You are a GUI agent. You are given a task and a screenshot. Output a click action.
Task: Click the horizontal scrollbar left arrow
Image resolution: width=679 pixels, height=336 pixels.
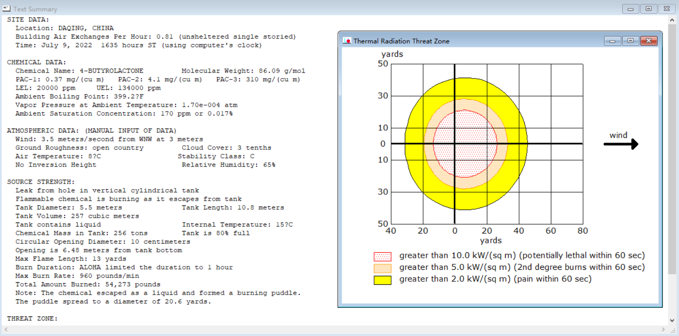click(x=6, y=330)
